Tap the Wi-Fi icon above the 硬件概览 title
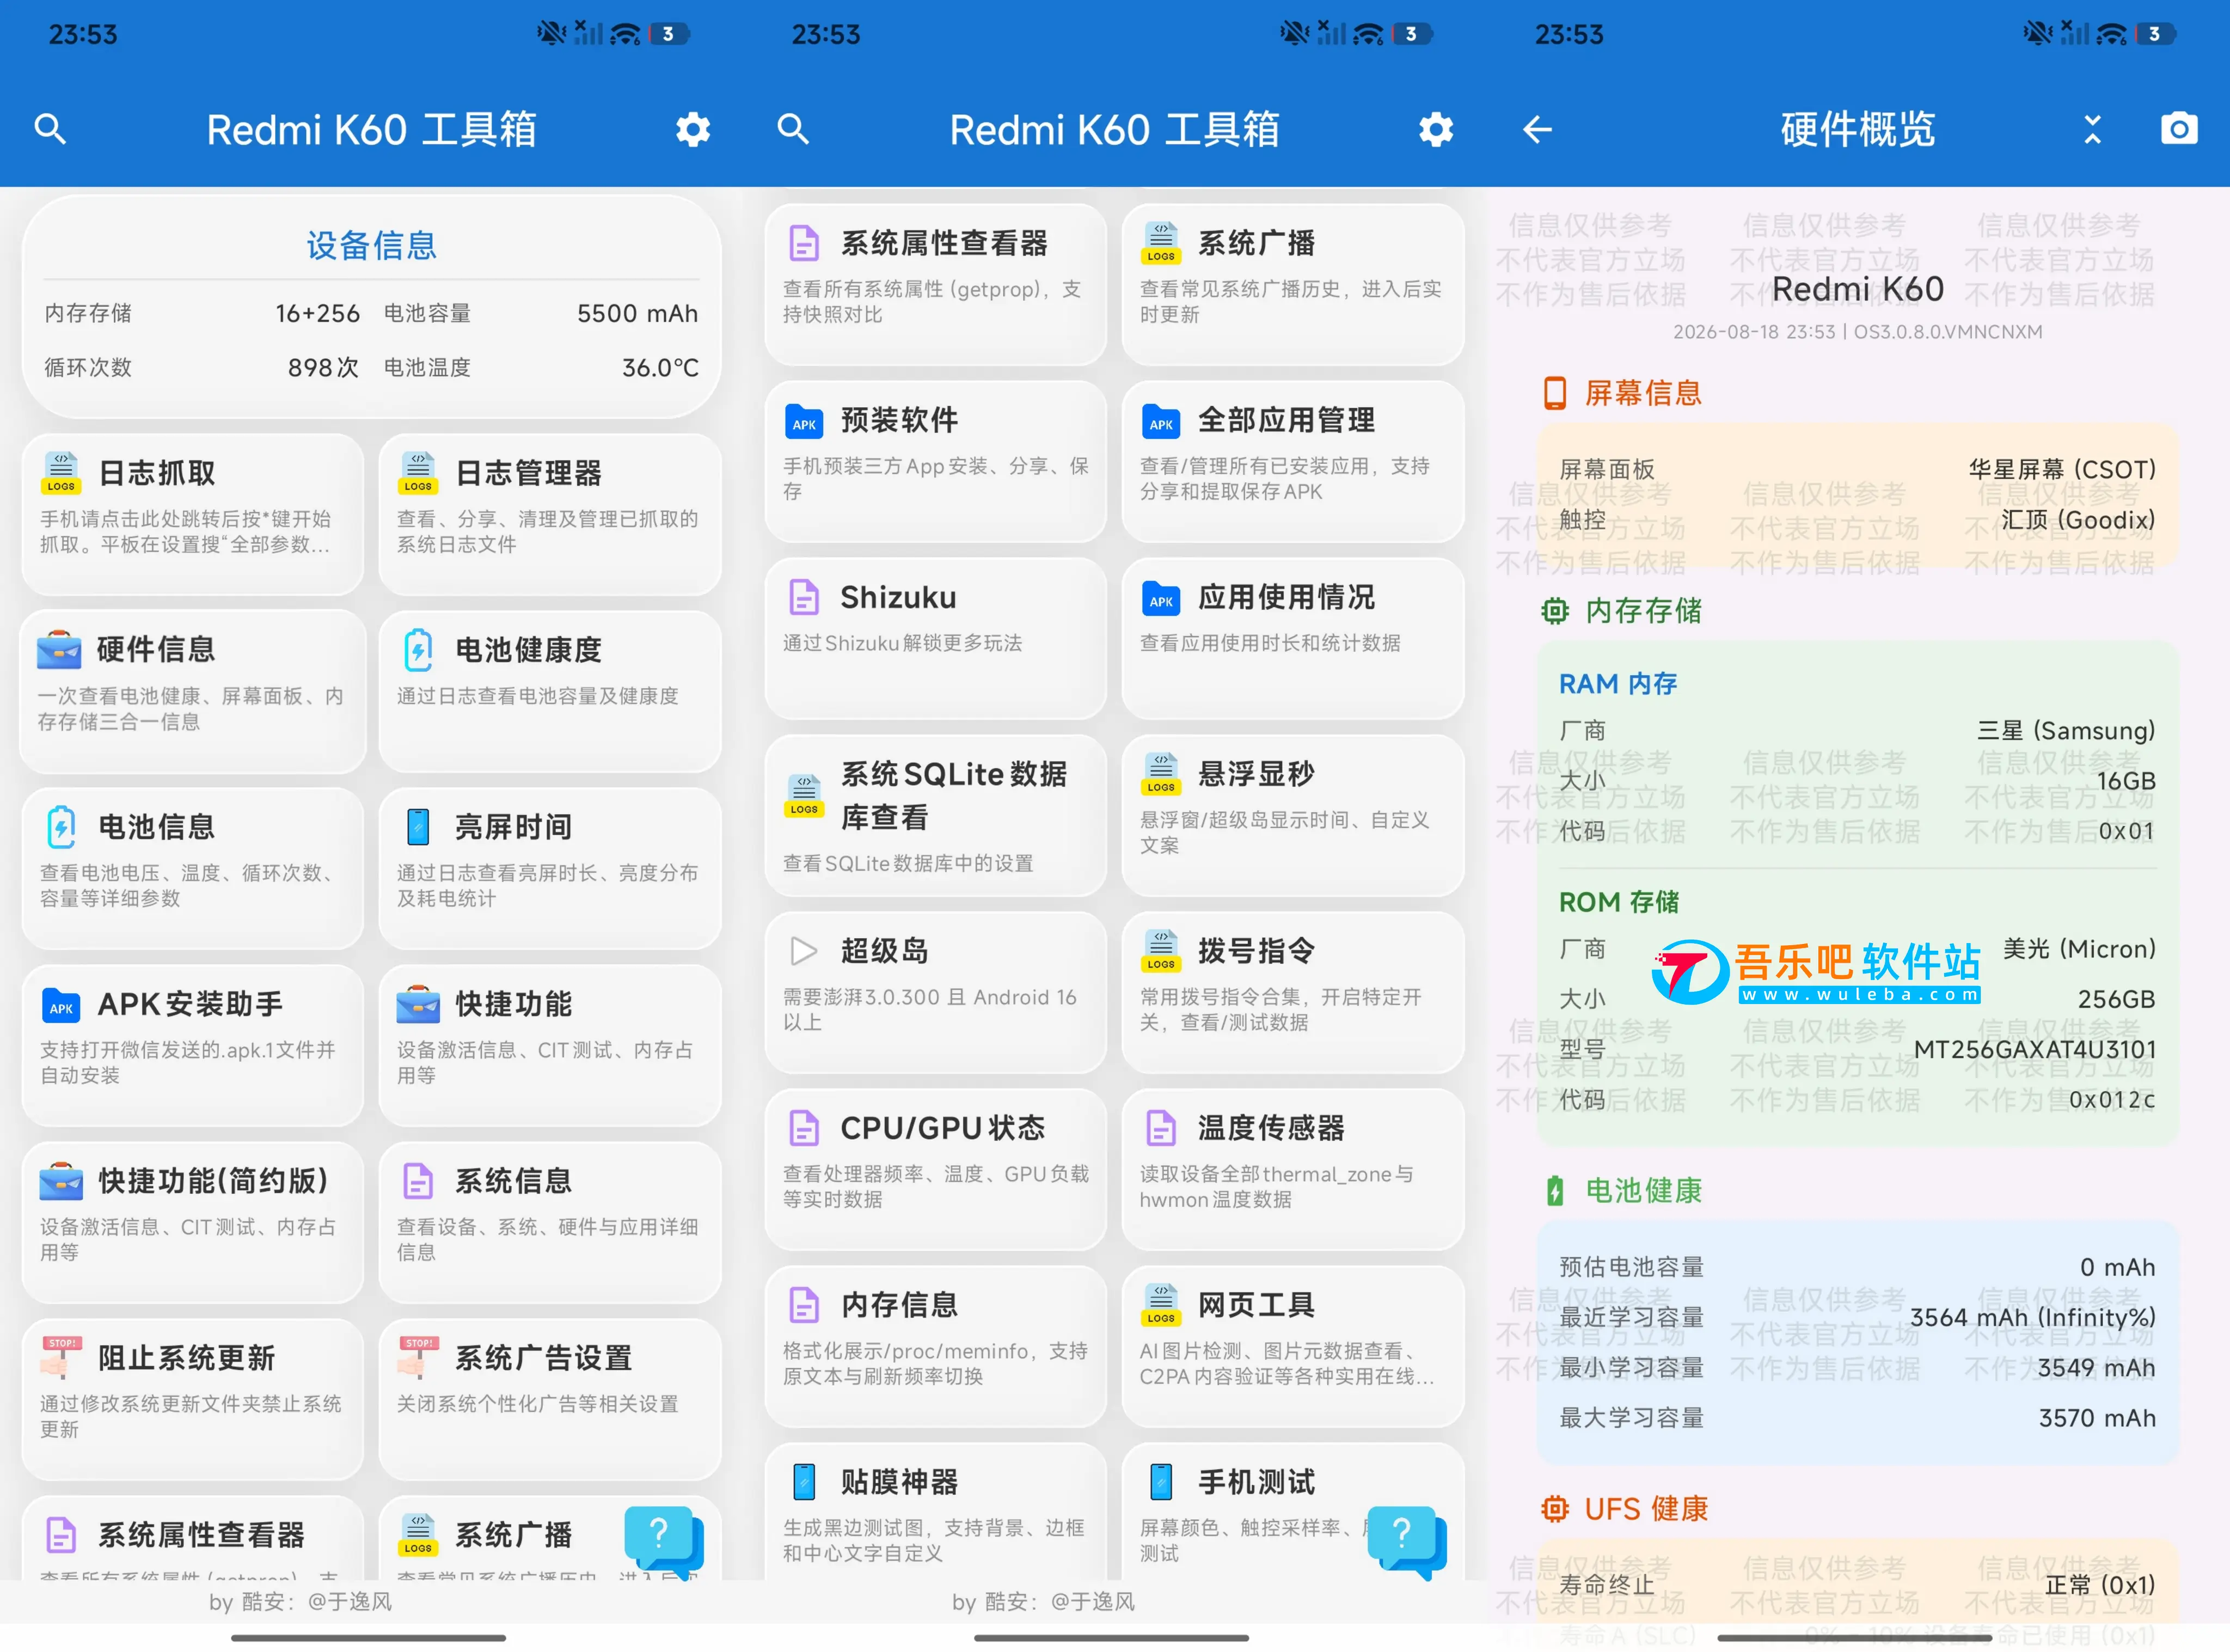Viewport: 2230px width, 1652px height. point(2111,34)
